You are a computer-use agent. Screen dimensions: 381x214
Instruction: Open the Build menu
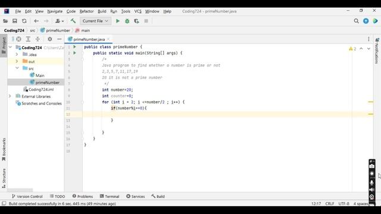102,11
